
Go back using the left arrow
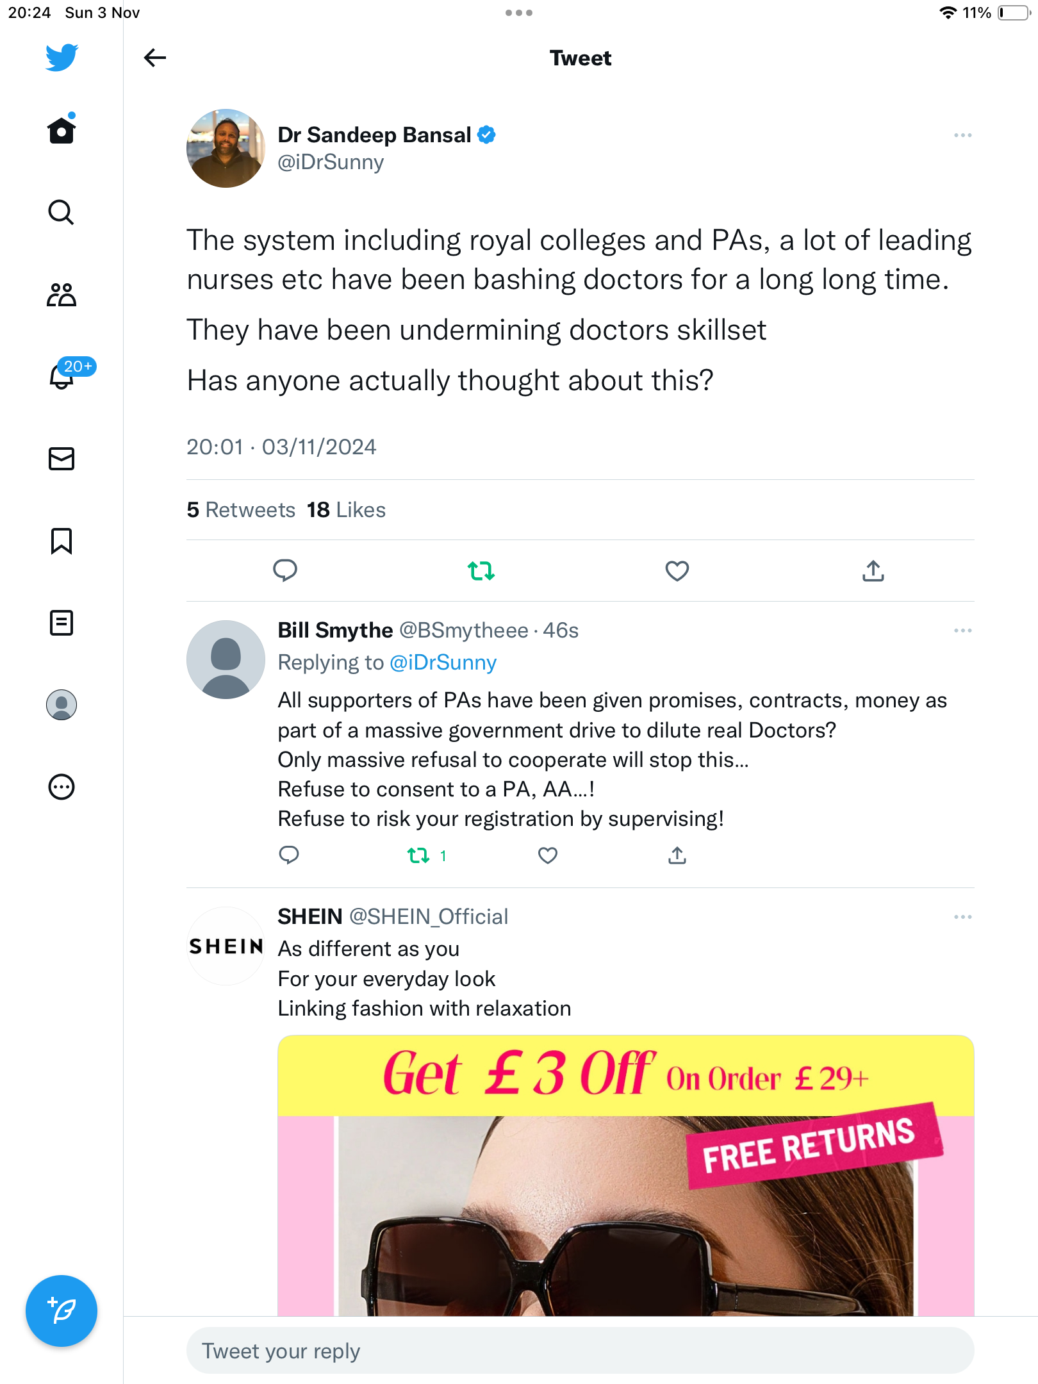[x=154, y=58]
